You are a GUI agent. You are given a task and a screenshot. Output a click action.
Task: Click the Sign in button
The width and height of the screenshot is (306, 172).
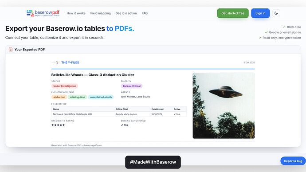(260, 13)
